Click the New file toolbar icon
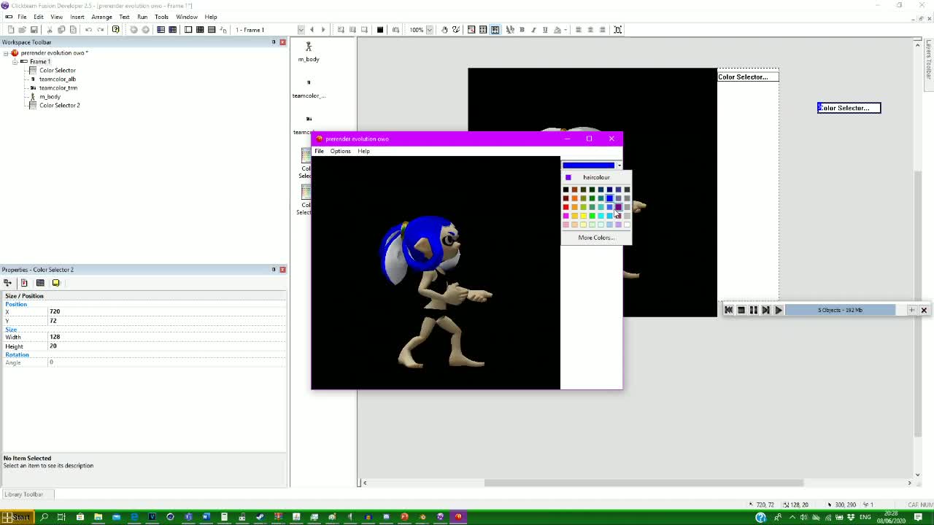 (11, 30)
